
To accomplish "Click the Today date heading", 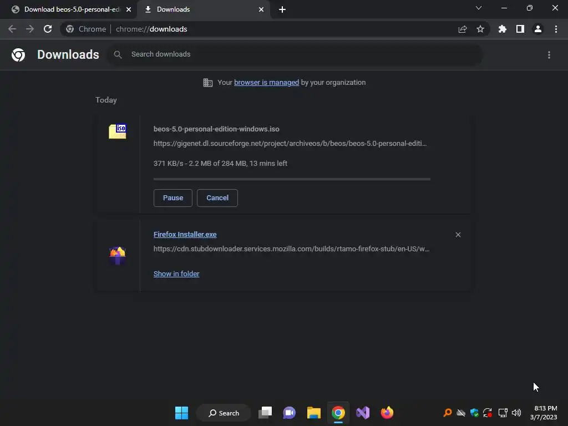I will tap(106, 100).
